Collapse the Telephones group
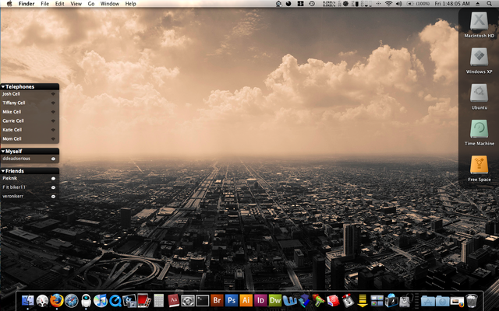Screen dimensions: 499x311 pyautogui.click(x=3, y=86)
